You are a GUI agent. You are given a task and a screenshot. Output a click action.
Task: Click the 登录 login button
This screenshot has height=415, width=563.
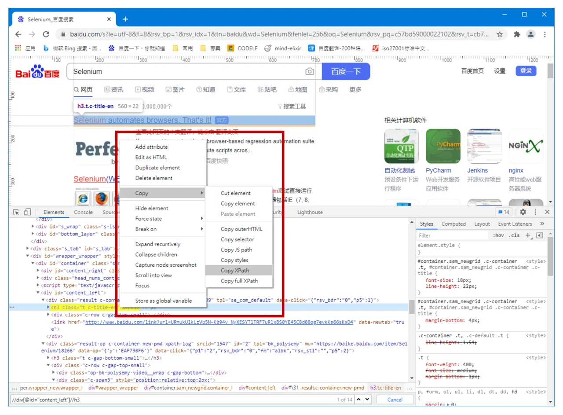coord(526,71)
